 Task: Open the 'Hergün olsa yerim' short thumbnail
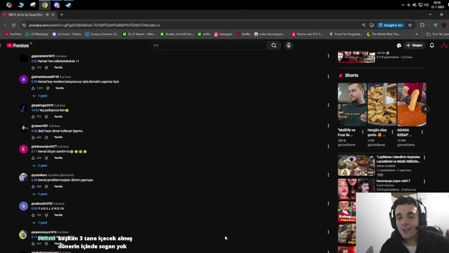pos(382,104)
